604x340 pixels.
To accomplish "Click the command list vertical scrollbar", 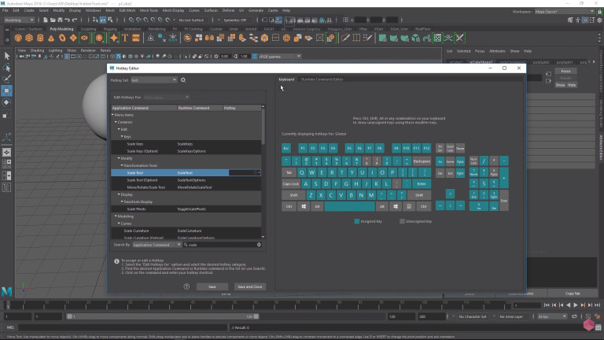I will click(x=263, y=127).
